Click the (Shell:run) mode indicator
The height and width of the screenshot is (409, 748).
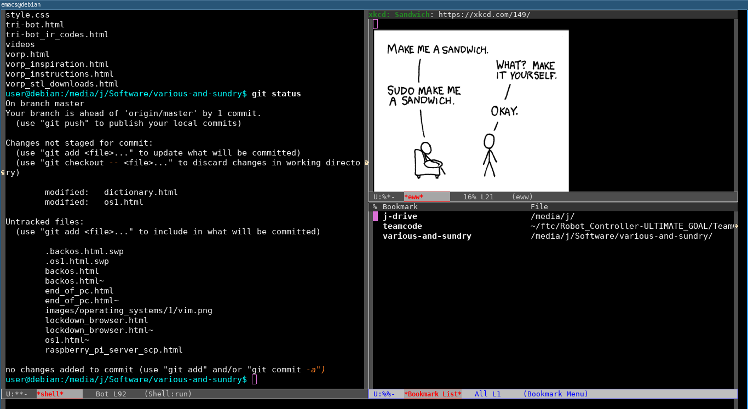click(168, 394)
